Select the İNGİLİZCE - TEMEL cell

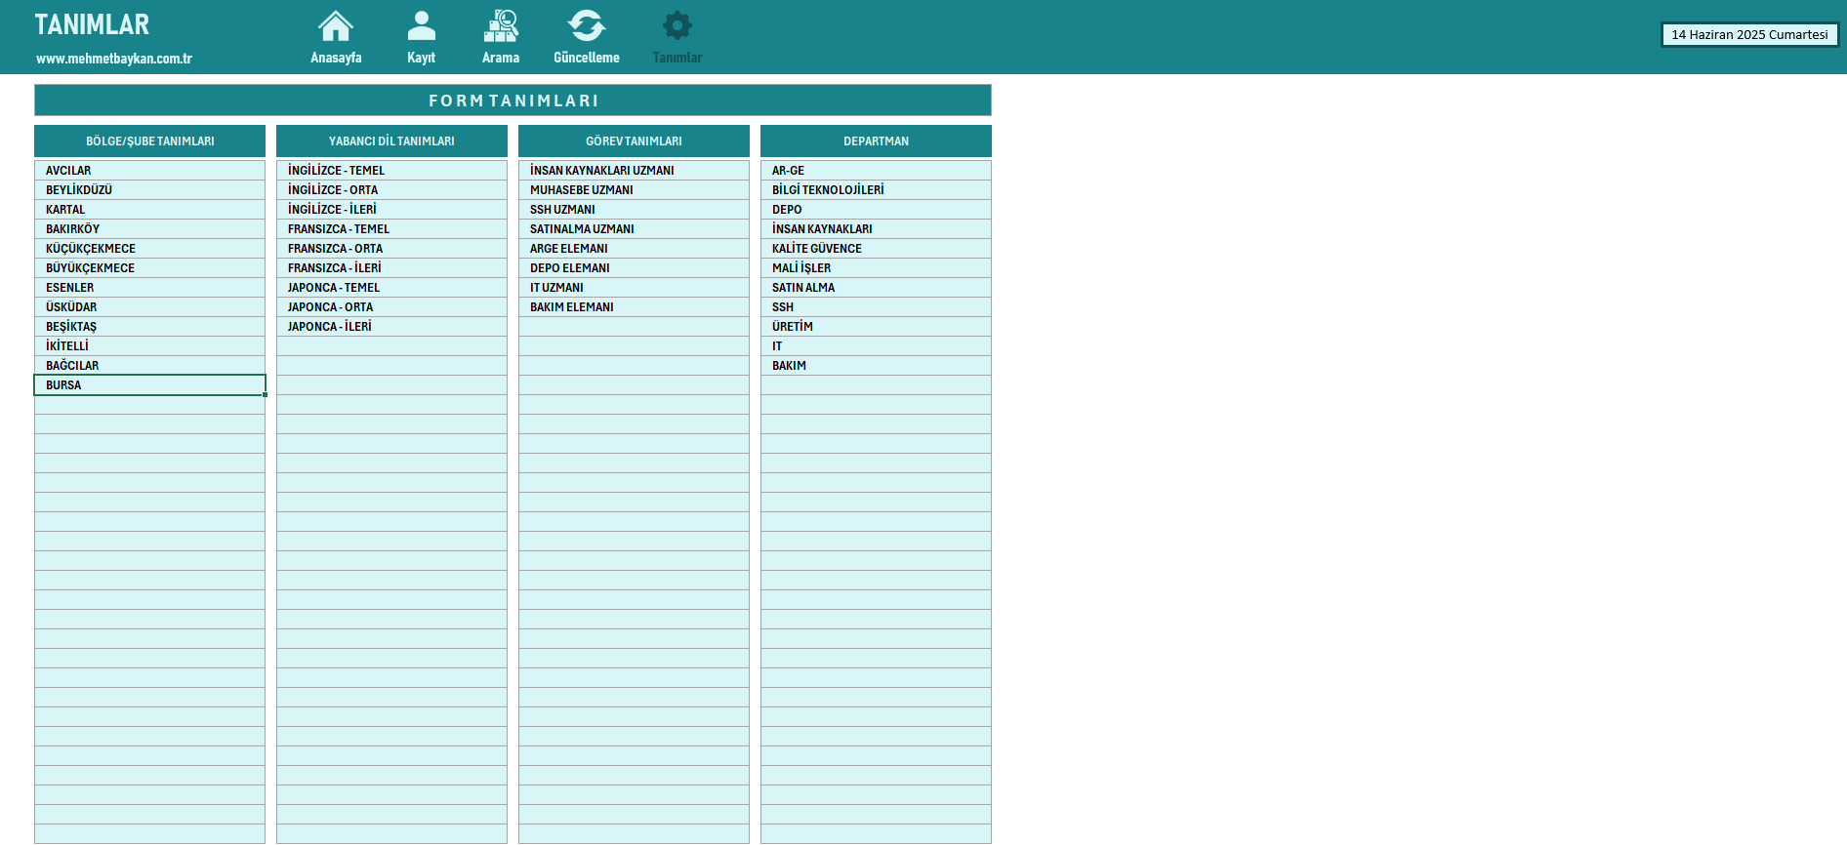pyautogui.click(x=391, y=171)
